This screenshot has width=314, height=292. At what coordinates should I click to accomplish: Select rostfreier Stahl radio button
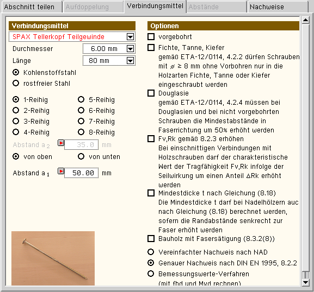(x=16, y=83)
